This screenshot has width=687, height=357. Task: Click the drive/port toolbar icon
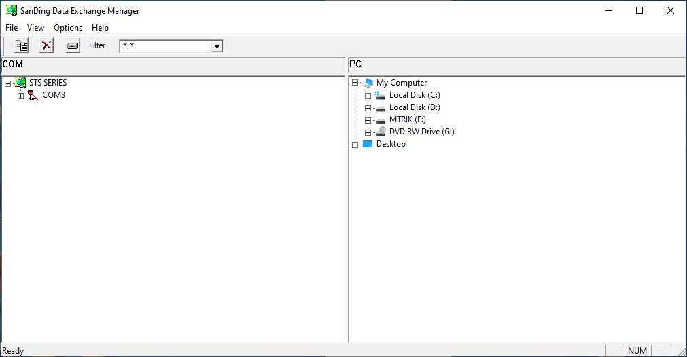[73, 46]
